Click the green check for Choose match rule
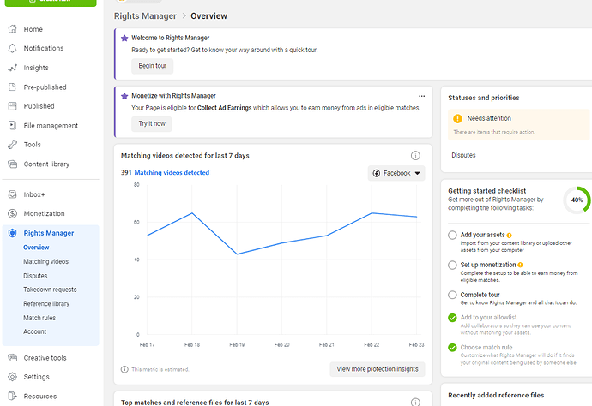 pyautogui.click(x=452, y=348)
